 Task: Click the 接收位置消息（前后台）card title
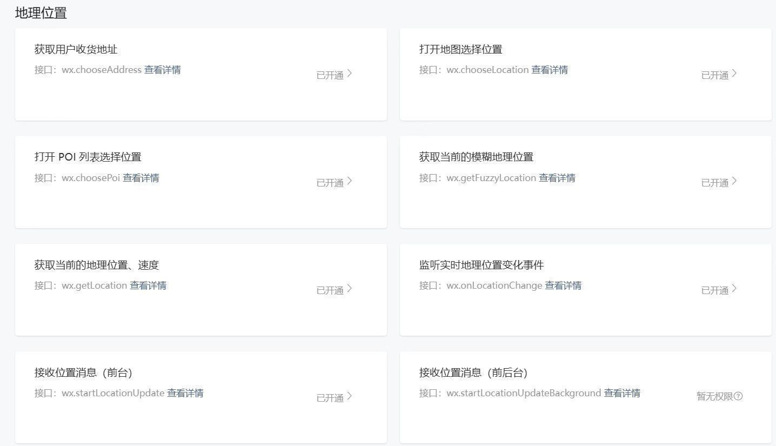click(x=473, y=373)
